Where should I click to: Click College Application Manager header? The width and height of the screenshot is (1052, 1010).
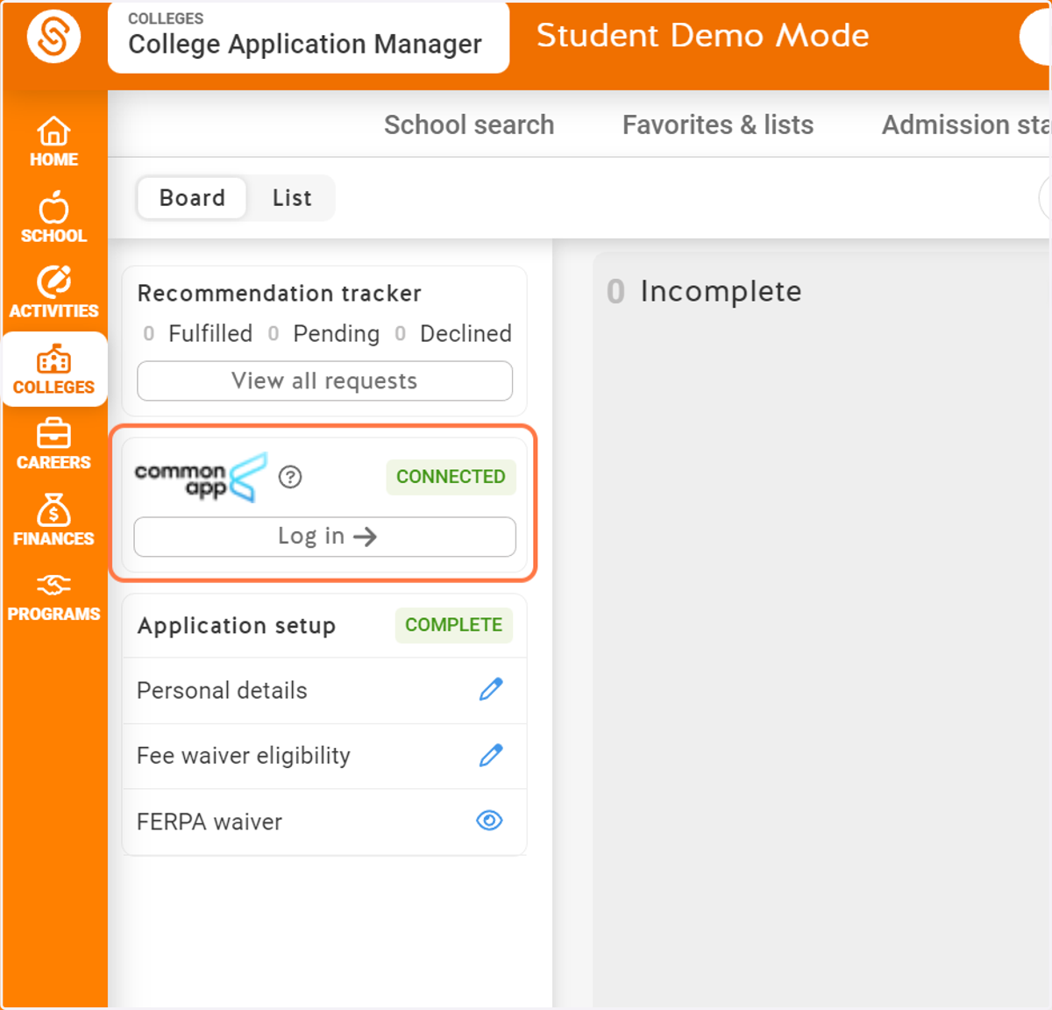[308, 37]
